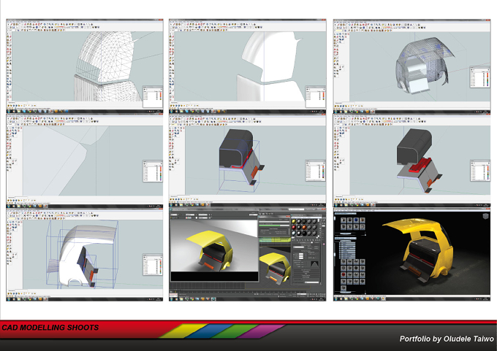Click the green render progress bar in 3ds Max
The height and width of the screenshot is (351, 497).
tap(274, 225)
